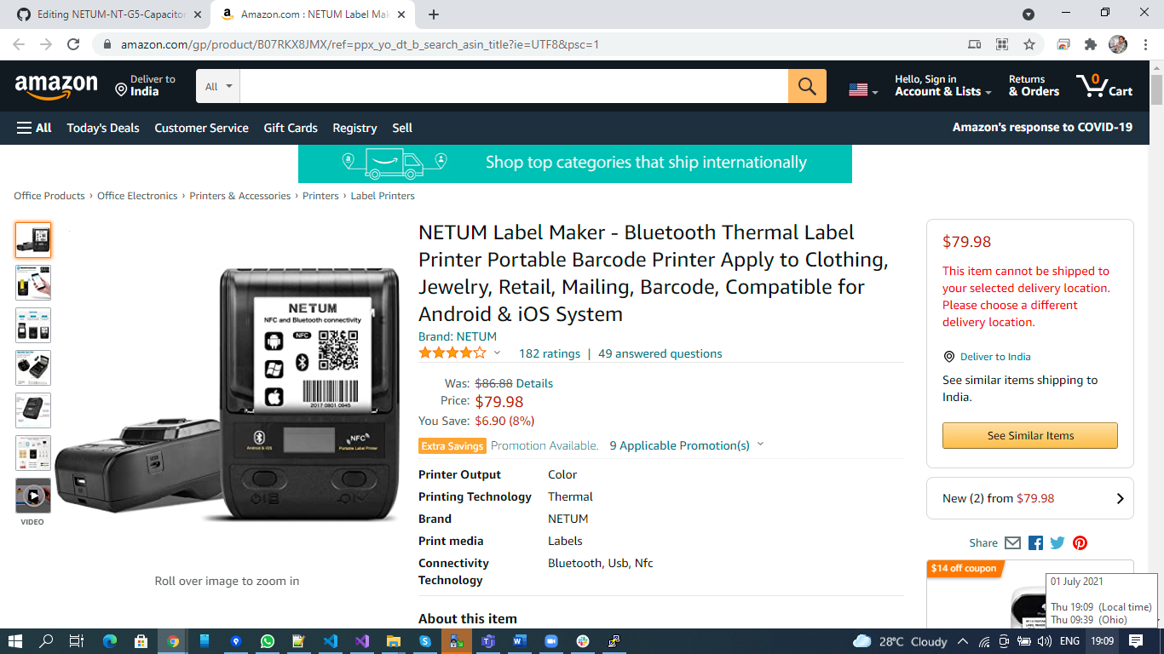
Task: Share product via email envelope icon
Action: tap(1012, 542)
